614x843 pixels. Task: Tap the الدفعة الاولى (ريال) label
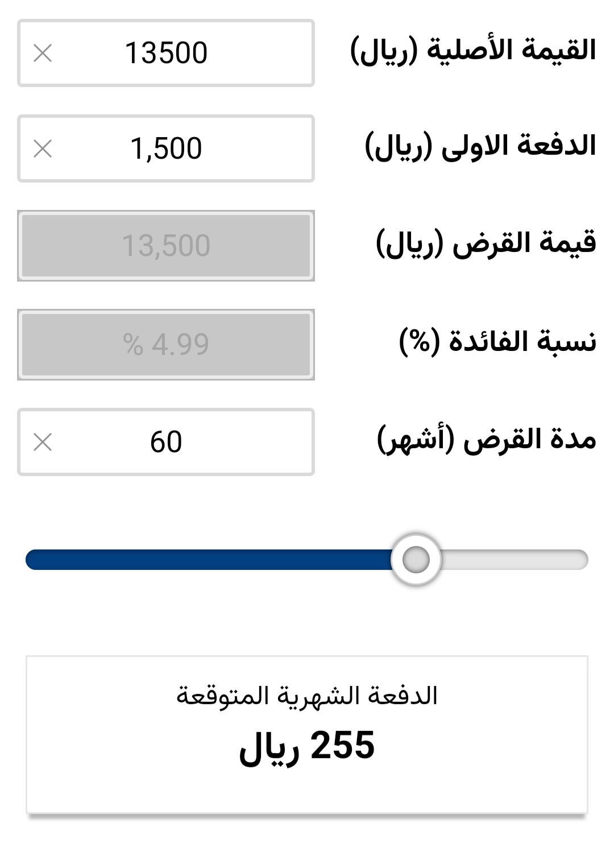click(x=480, y=146)
